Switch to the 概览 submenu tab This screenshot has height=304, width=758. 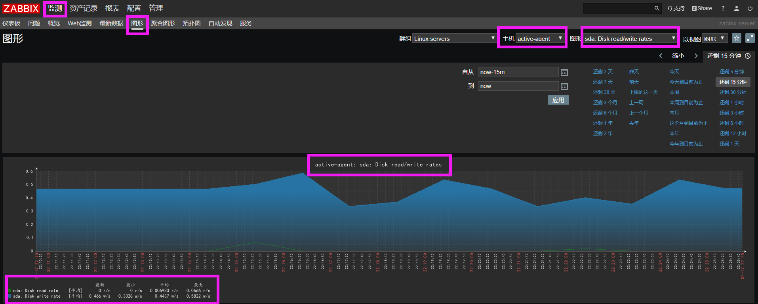coord(54,23)
